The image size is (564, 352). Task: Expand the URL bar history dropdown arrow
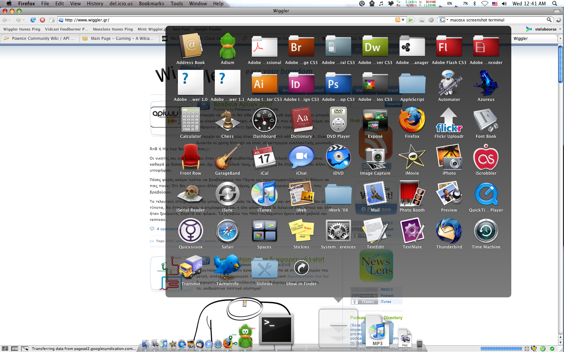(x=403, y=20)
